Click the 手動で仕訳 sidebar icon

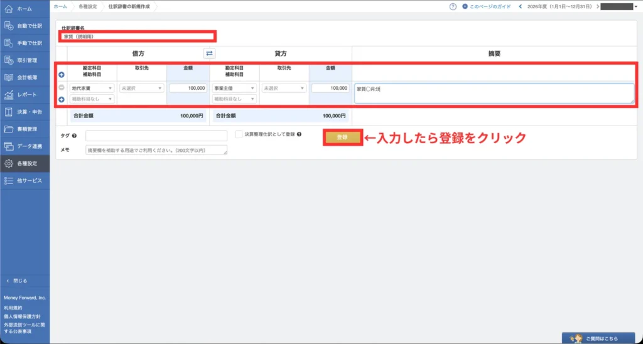9,43
